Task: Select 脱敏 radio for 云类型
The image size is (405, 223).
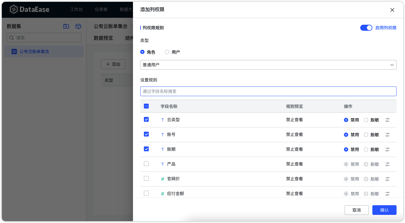Action: coord(366,120)
